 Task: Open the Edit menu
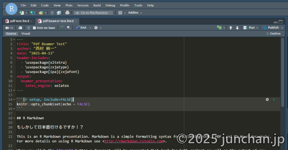click(x=33, y=5)
